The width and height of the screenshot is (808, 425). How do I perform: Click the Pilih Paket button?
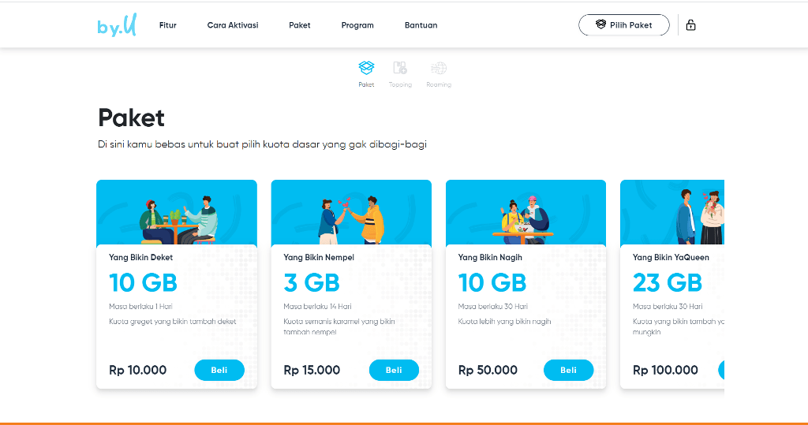click(624, 24)
